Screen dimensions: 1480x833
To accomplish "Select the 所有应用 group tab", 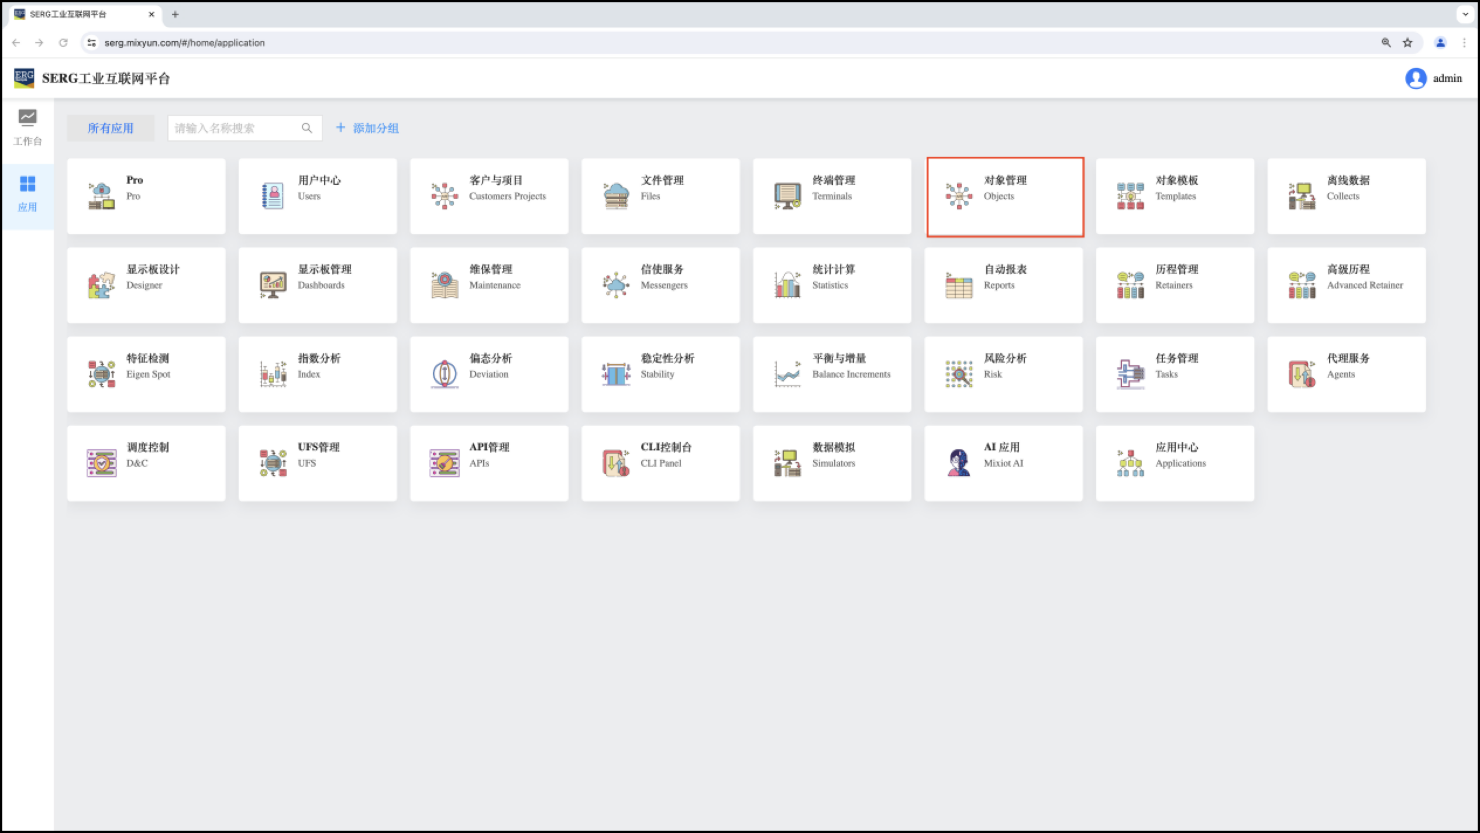I will coord(111,128).
